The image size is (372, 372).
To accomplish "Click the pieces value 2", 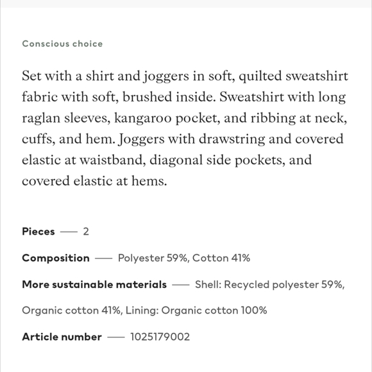I will [86, 232].
